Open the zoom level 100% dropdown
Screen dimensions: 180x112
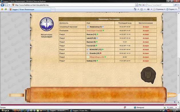176,107
